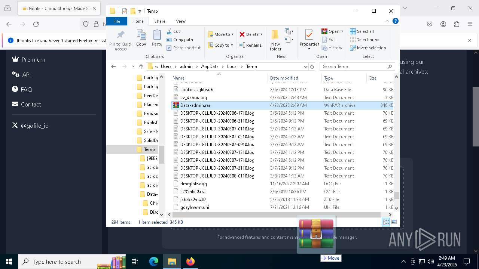Open the Move to dropdown
The width and height of the screenshot is (479, 269).
click(221, 34)
